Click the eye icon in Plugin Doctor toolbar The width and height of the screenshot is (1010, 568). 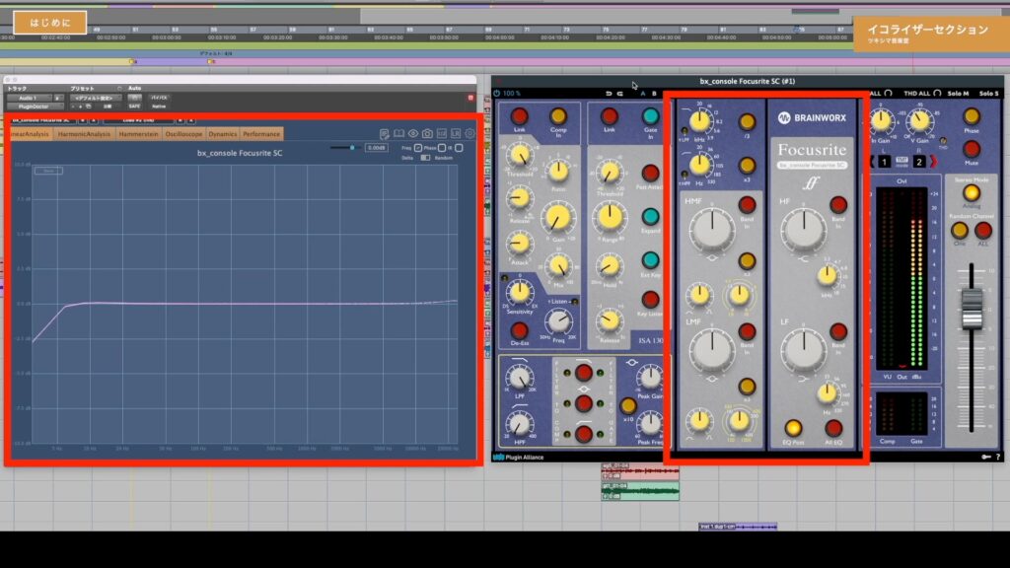(x=413, y=134)
